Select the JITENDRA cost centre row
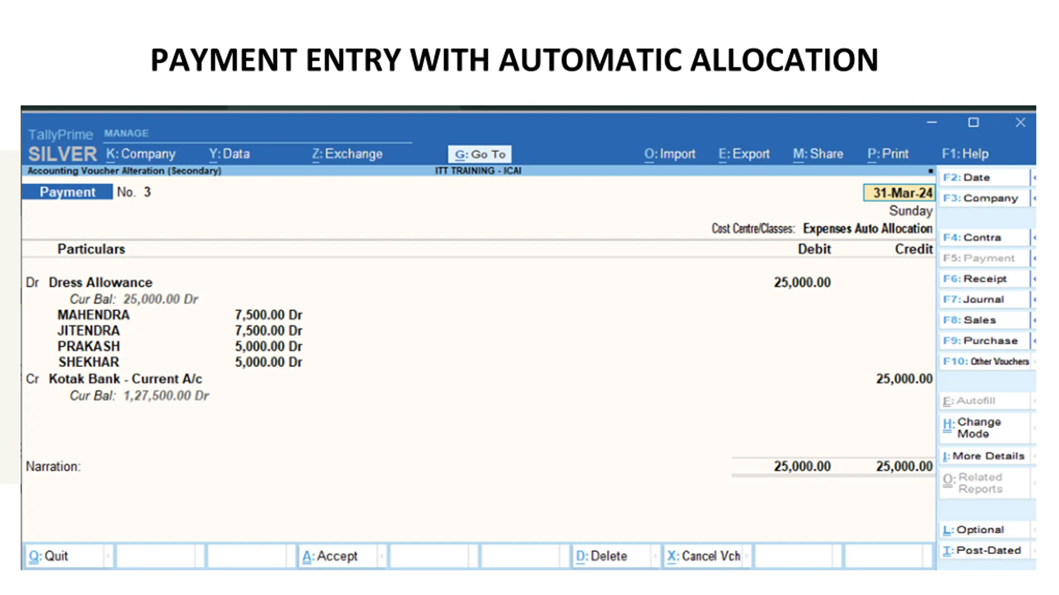 (x=180, y=331)
